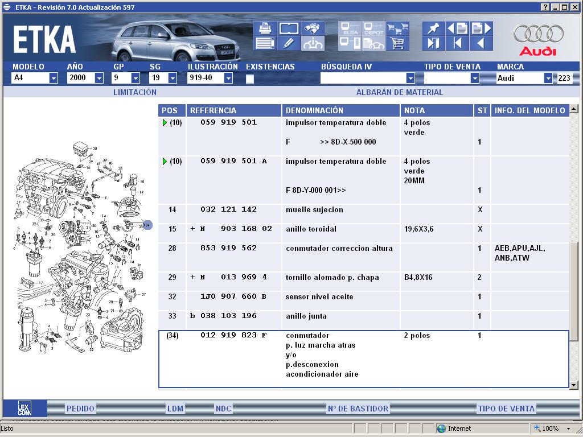The height and width of the screenshot is (437, 583).
Task: Click the pushpin icon
Action: [x=433, y=28]
